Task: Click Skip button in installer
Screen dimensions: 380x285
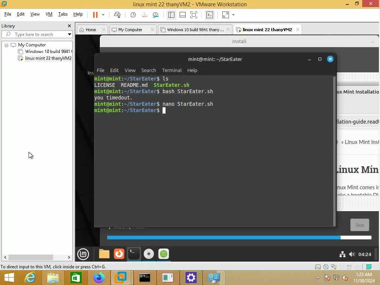Action: 360,225
